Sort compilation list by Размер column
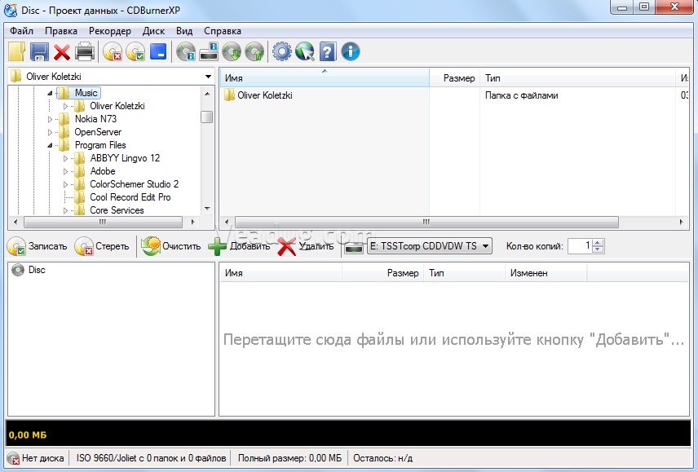 coord(383,273)
